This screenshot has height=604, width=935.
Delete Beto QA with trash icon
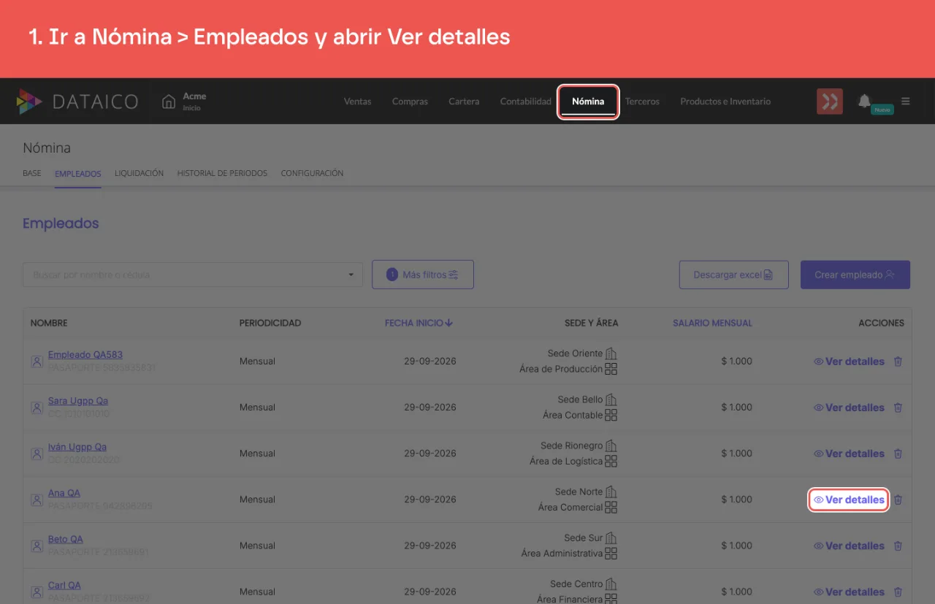click(x=898, y=546)
